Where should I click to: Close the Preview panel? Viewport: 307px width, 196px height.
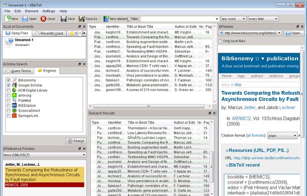click(x=302, y=26)
